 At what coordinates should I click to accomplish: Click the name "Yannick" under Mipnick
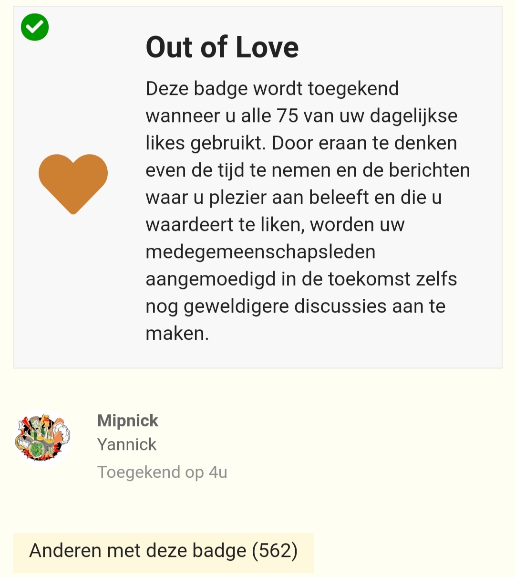pos(127,444)
